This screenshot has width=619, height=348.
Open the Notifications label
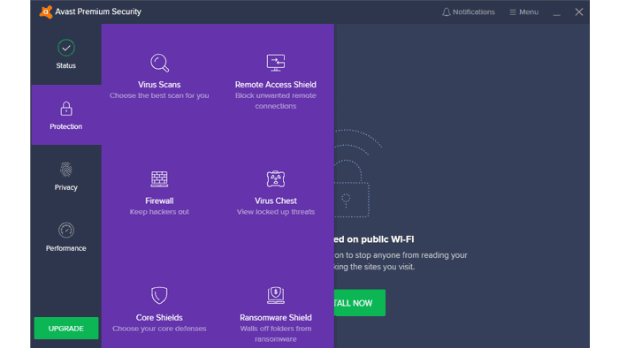(474, 12)
